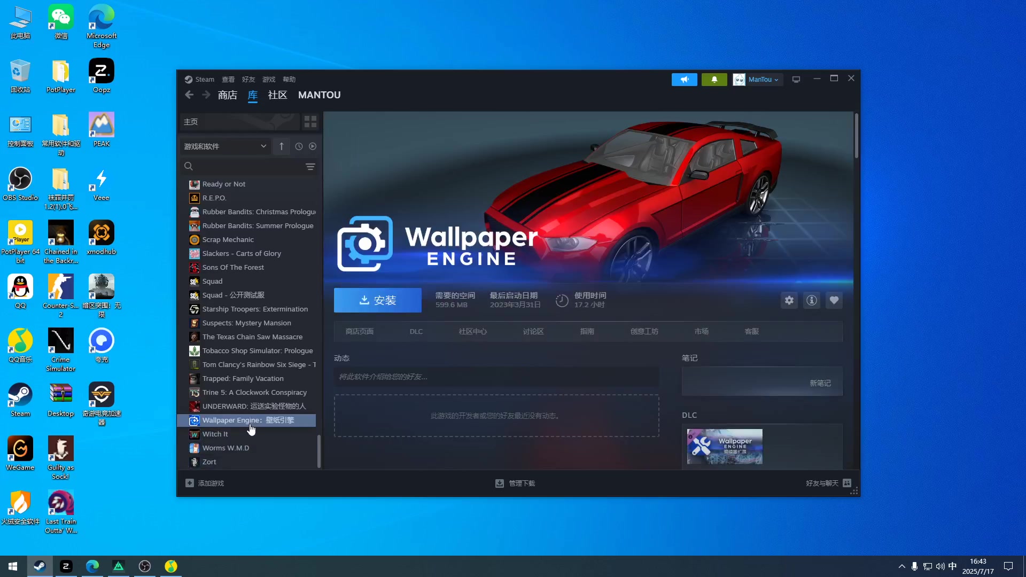
Task: Open the PEAK desktop shortcut
Action: coord(102,130)
